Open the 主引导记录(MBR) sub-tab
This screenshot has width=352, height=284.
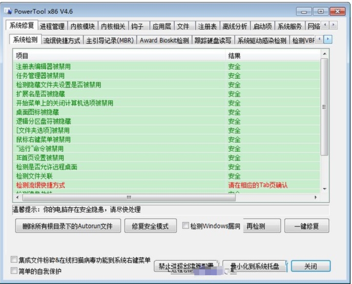[110, 41]
